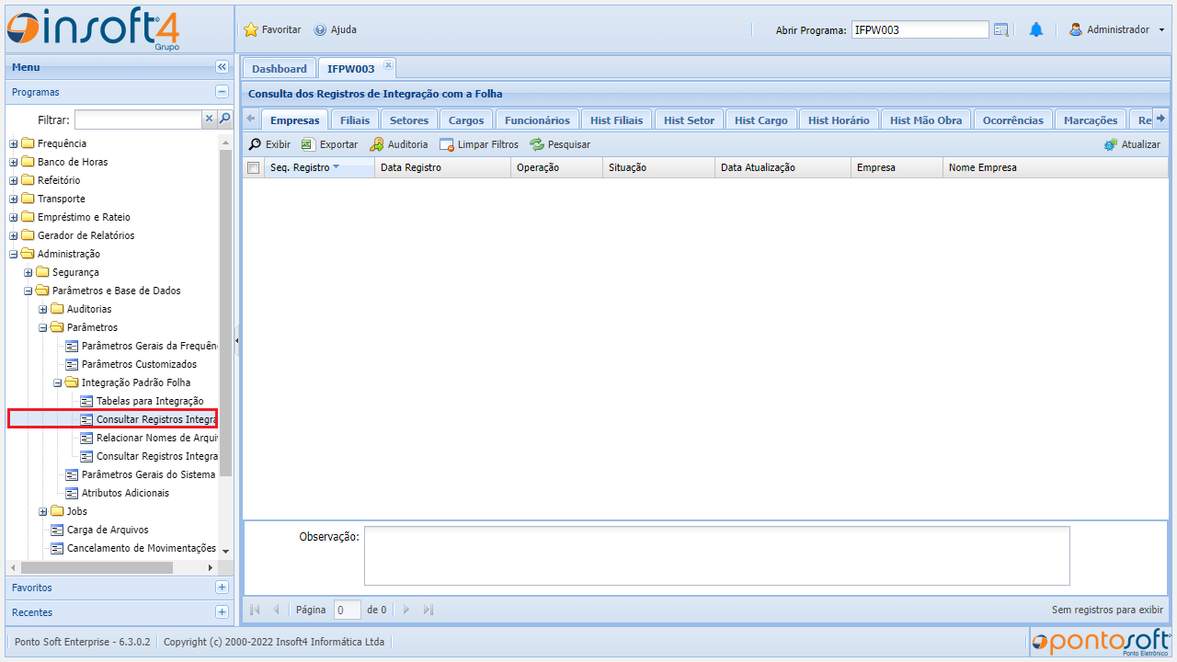Click the Favoritar star icon
The width and height of the screenshot is (1177, 662).
(251, 29)
